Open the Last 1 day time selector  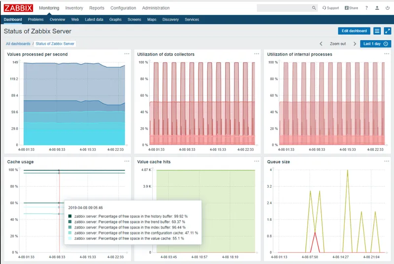(x=375, y=44)
